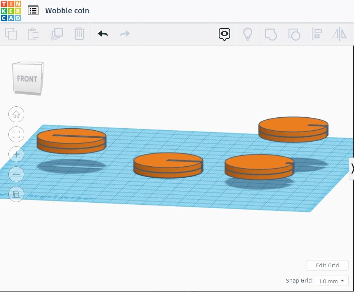Click the Duplicate and repeat icon
This screenshot has height=292, width=354.
point(57,34)
